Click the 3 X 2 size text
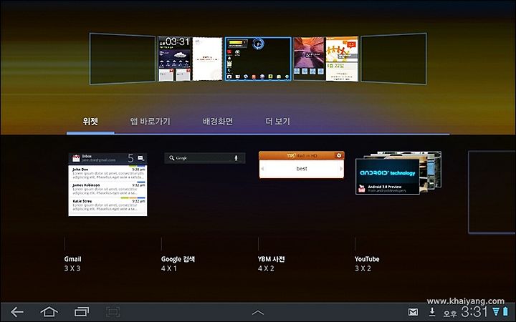The image size is (516, 322). (x=363, y=268)
